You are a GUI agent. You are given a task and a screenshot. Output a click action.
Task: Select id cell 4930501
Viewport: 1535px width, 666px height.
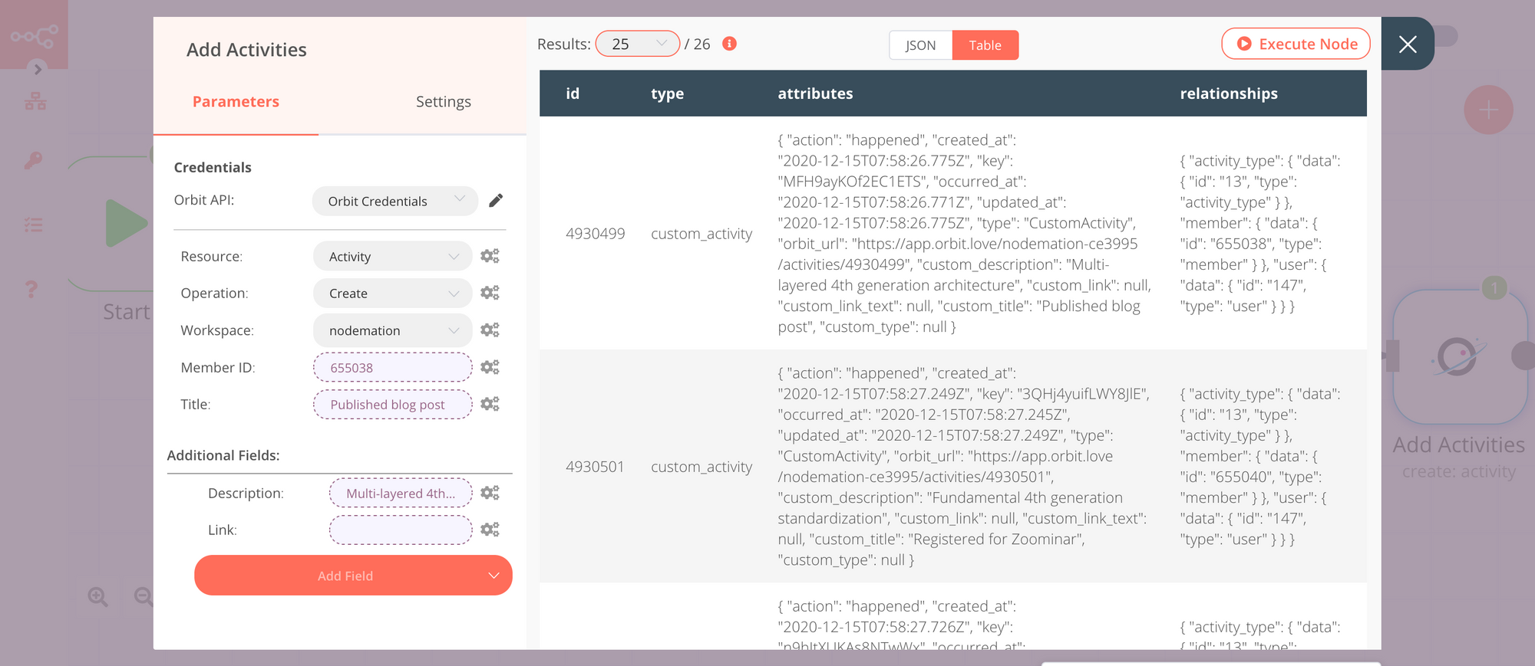click(595, 466)
